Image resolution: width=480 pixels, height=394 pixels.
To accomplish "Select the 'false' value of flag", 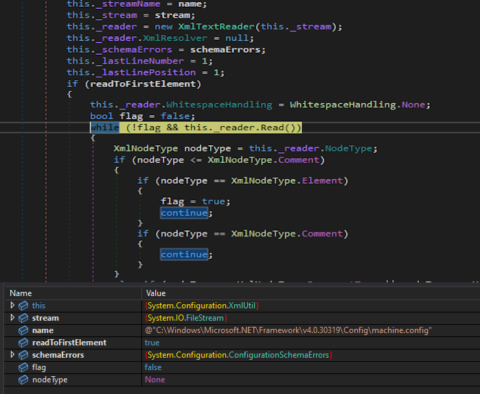I will click(153, 367).
